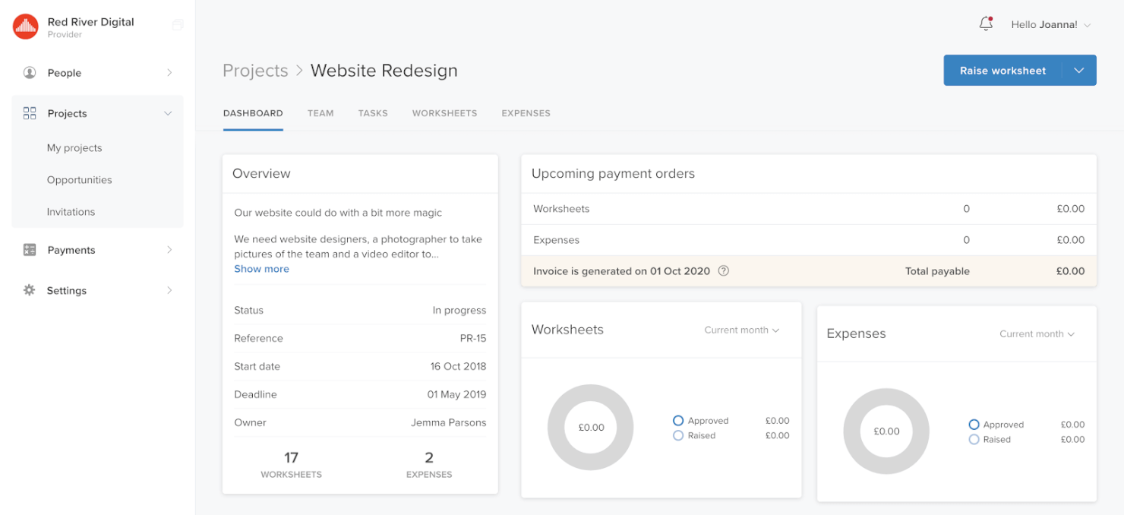
Task: Click the Settings gear icon
Action: pos(29,289)
